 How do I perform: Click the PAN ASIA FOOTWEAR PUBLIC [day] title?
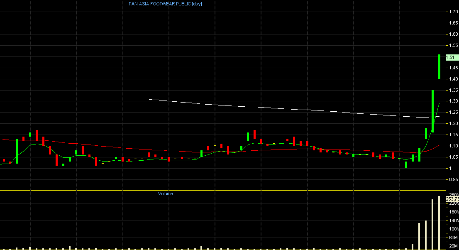point(165,4)
